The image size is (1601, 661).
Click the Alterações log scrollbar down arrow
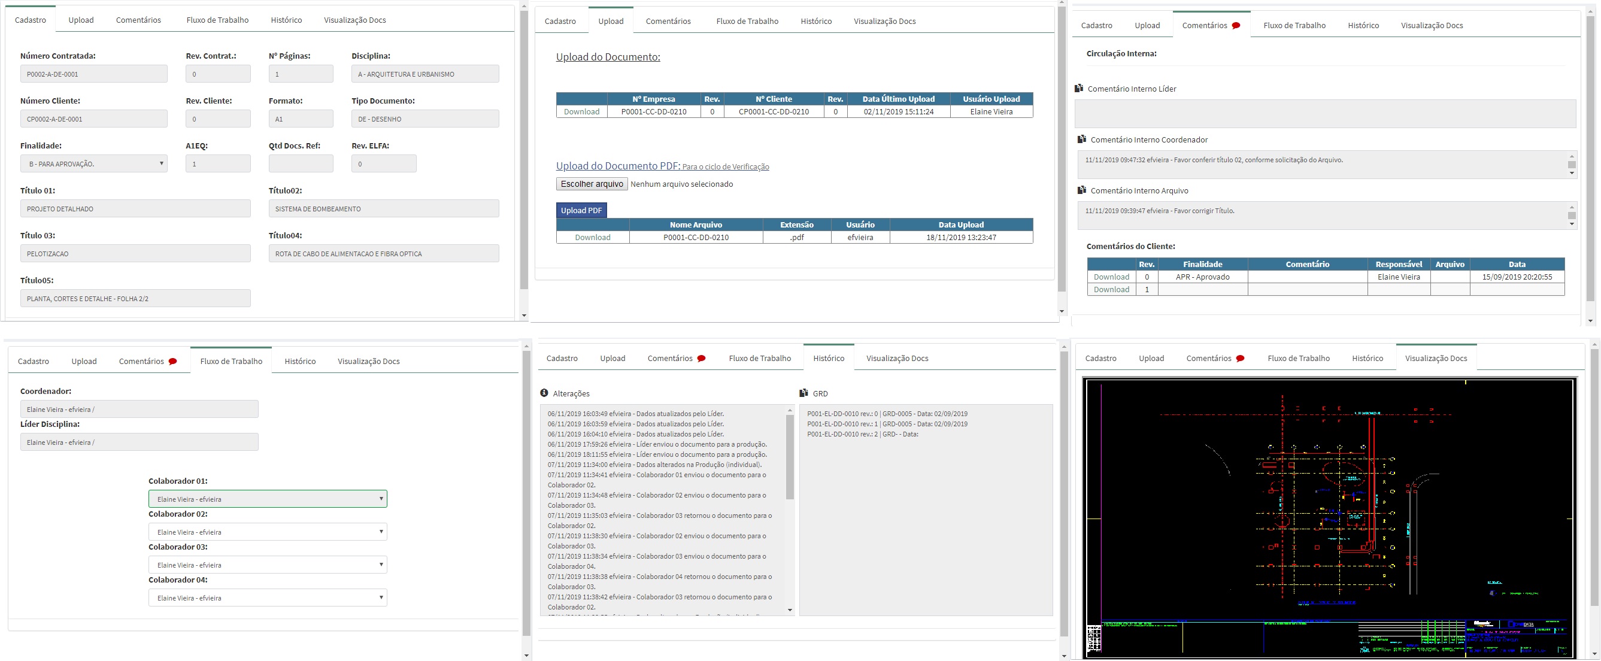[x=790, y=610]
